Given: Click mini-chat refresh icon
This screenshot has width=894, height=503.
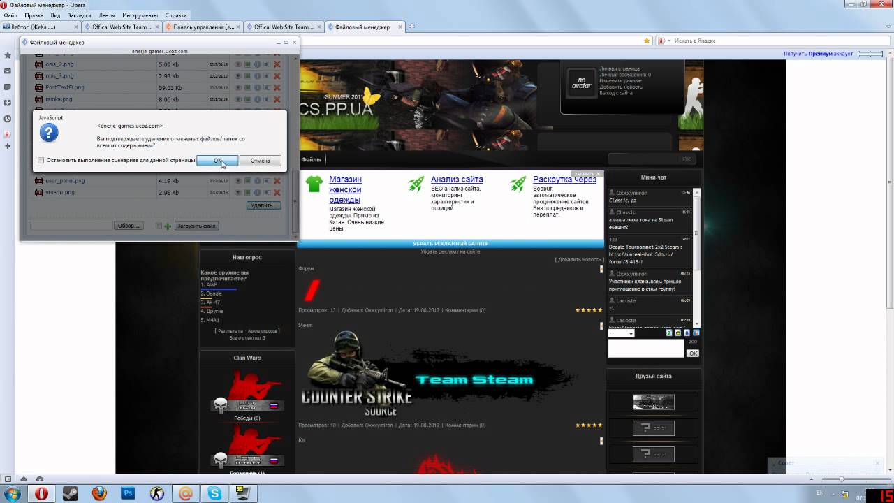Looking at the screenshot, I should 669,333.
